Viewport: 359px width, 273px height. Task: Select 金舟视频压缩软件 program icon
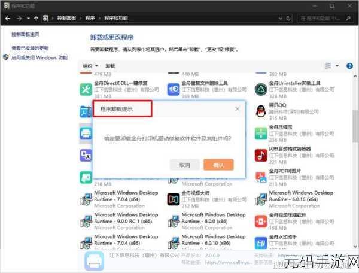click(261, 222)
